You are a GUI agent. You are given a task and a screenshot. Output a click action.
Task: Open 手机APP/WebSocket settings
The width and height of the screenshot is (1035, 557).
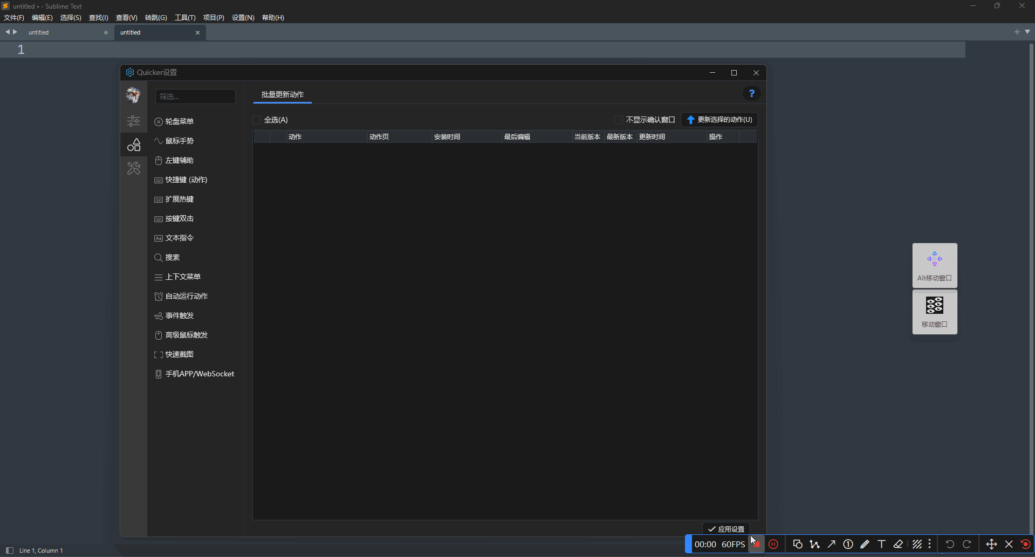click(195, 374)
